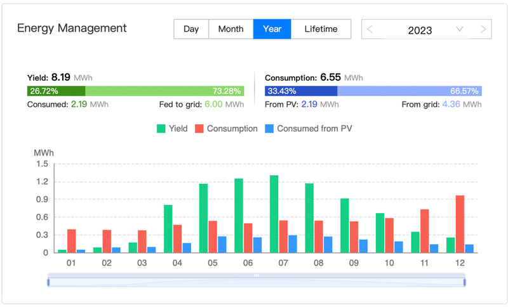This screenshot has width=508, height=307.
Task: Toggle the Consumption legend series
Action: [225, 129]
